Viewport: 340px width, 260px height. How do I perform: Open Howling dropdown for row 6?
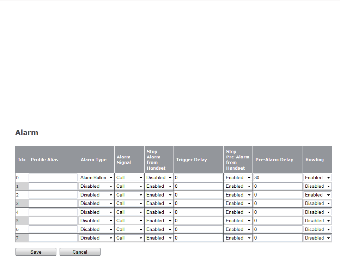coord(317,229)
